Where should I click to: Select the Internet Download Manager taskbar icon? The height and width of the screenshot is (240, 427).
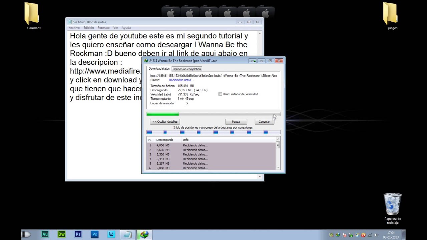click(144, 234)
